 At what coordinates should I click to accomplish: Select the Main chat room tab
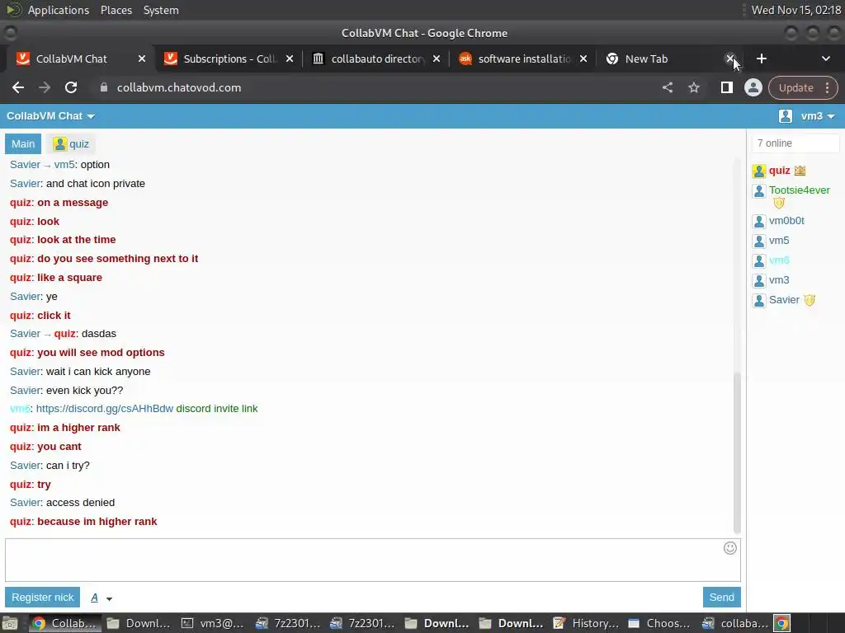[x=23, y=143]
